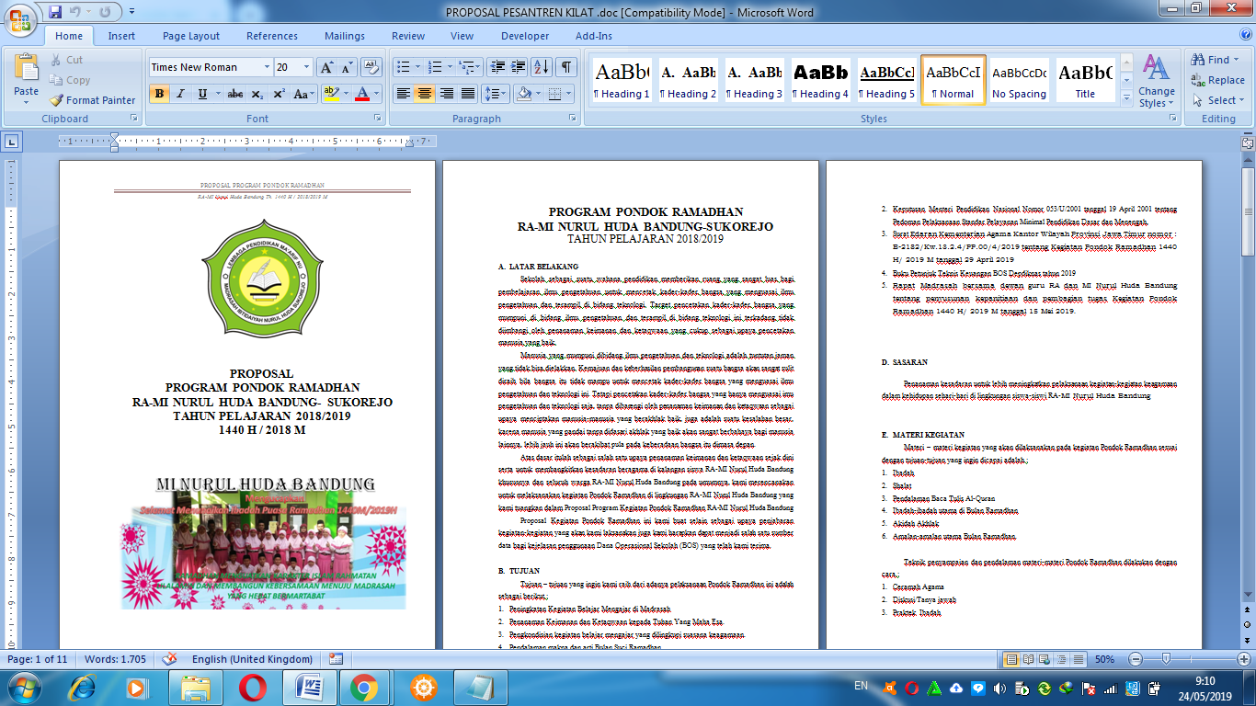
Task: Expand the Change Case menu
Action: [x=303, y=94]
